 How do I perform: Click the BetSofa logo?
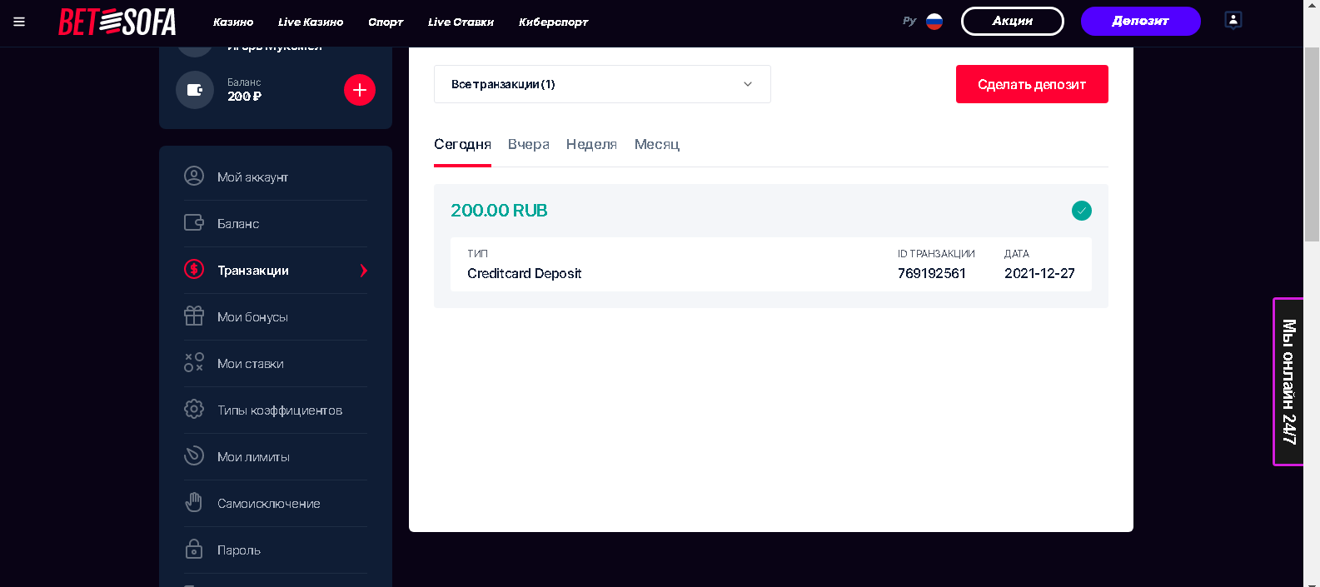pos(117,22)
